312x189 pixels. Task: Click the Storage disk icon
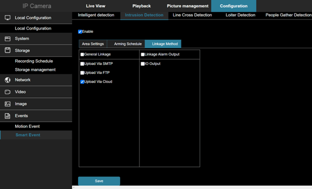click(x=8, y=50)
